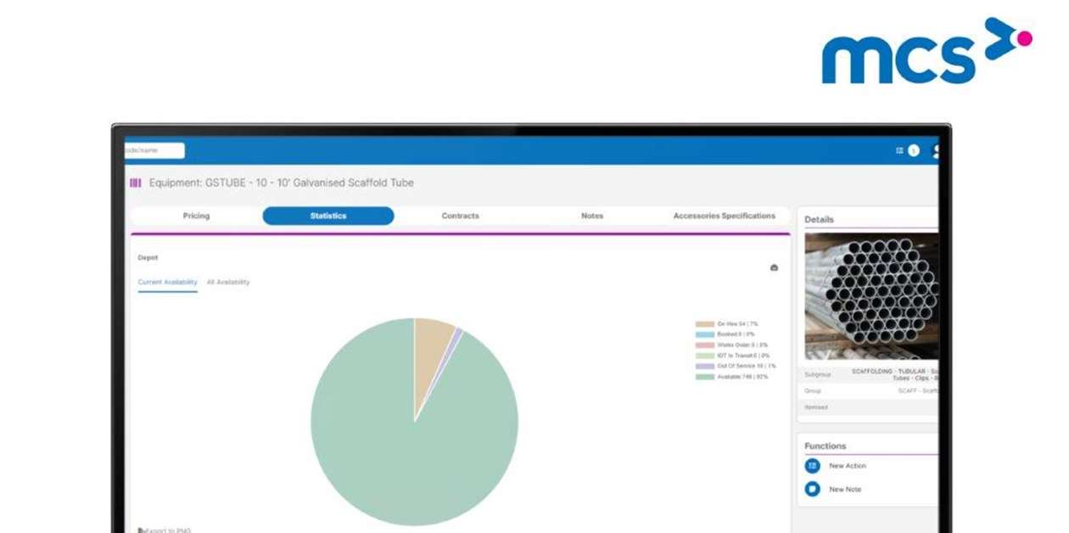Click the list icon in the top blue bar
The width and height of the screenshot is (1069, 533).
click(x=901, y=150)
